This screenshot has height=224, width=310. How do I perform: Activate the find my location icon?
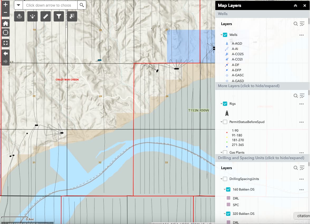pos(6,33)
